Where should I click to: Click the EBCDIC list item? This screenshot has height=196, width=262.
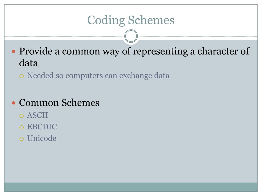click(x=42, y=127)
